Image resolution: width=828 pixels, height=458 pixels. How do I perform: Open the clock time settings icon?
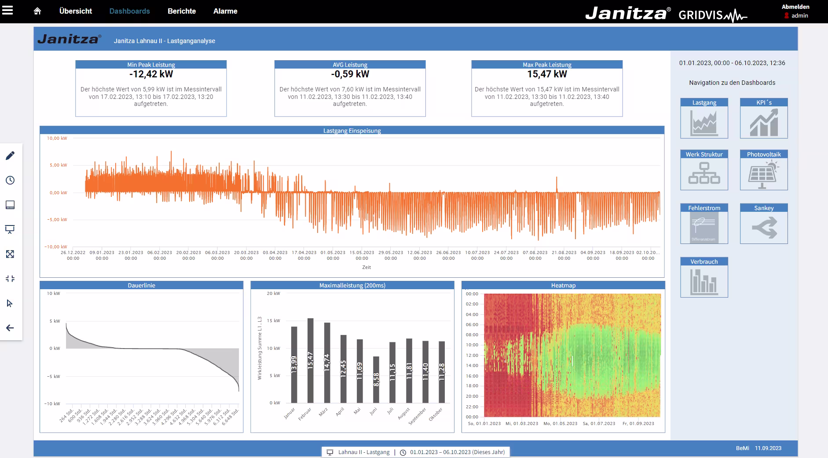[x=10, y=180]
